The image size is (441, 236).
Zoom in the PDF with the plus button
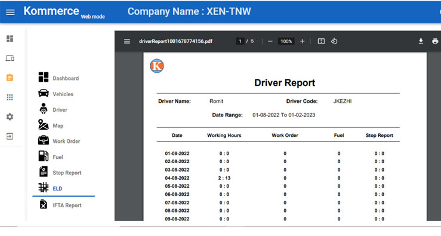[303, 41]
